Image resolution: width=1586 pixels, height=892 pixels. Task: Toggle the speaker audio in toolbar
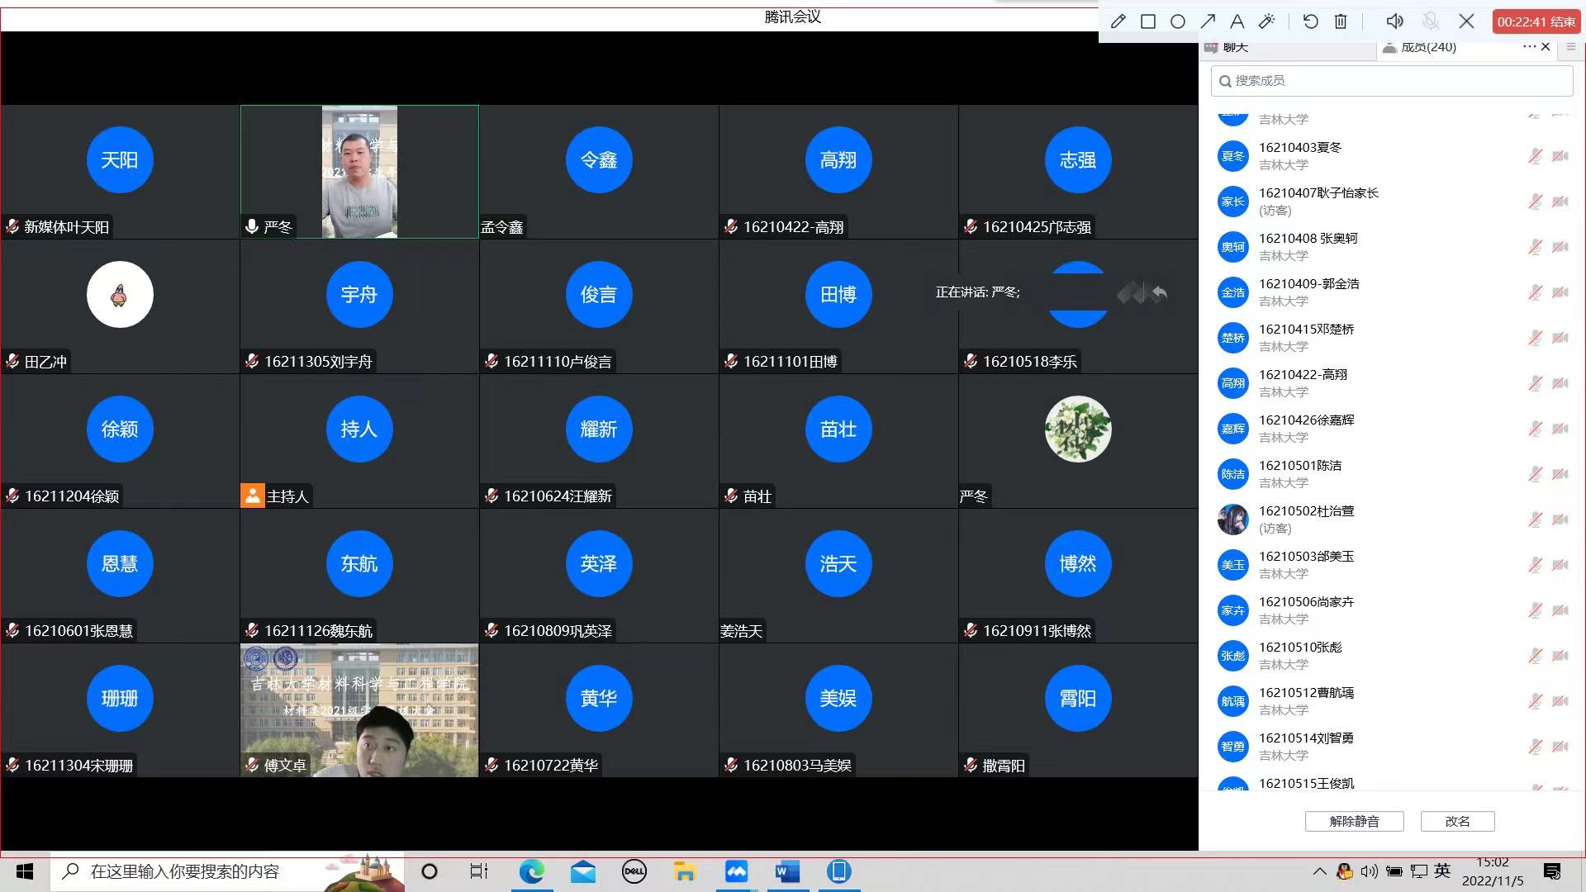click(1394, 21)
